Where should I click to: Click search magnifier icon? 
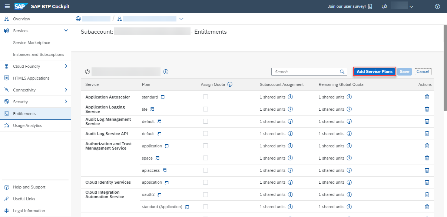point(342,72)
